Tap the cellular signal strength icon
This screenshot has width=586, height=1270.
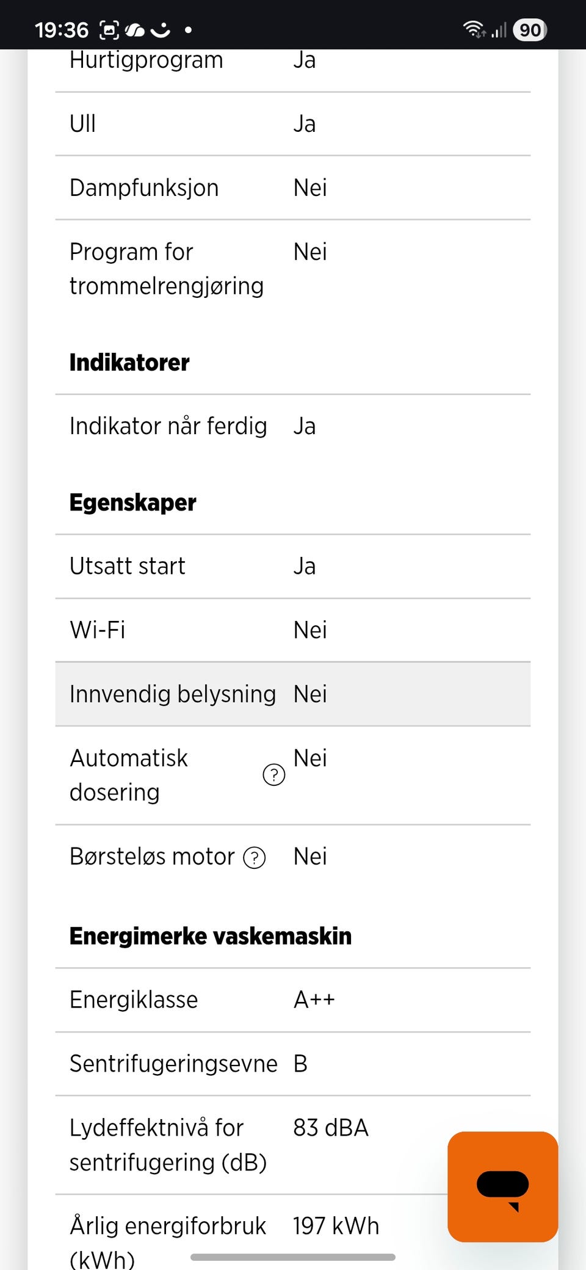(x=499, y=29)
